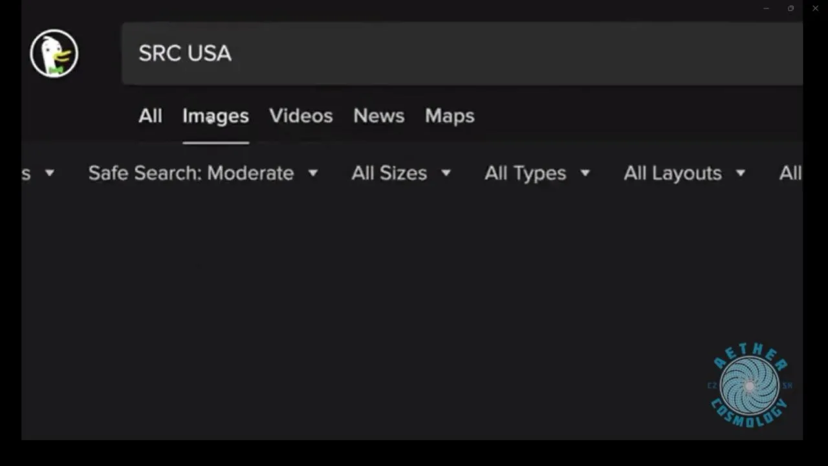Open the Videos tab
This screenshot has height=466, width=828.
pos(301,116)
